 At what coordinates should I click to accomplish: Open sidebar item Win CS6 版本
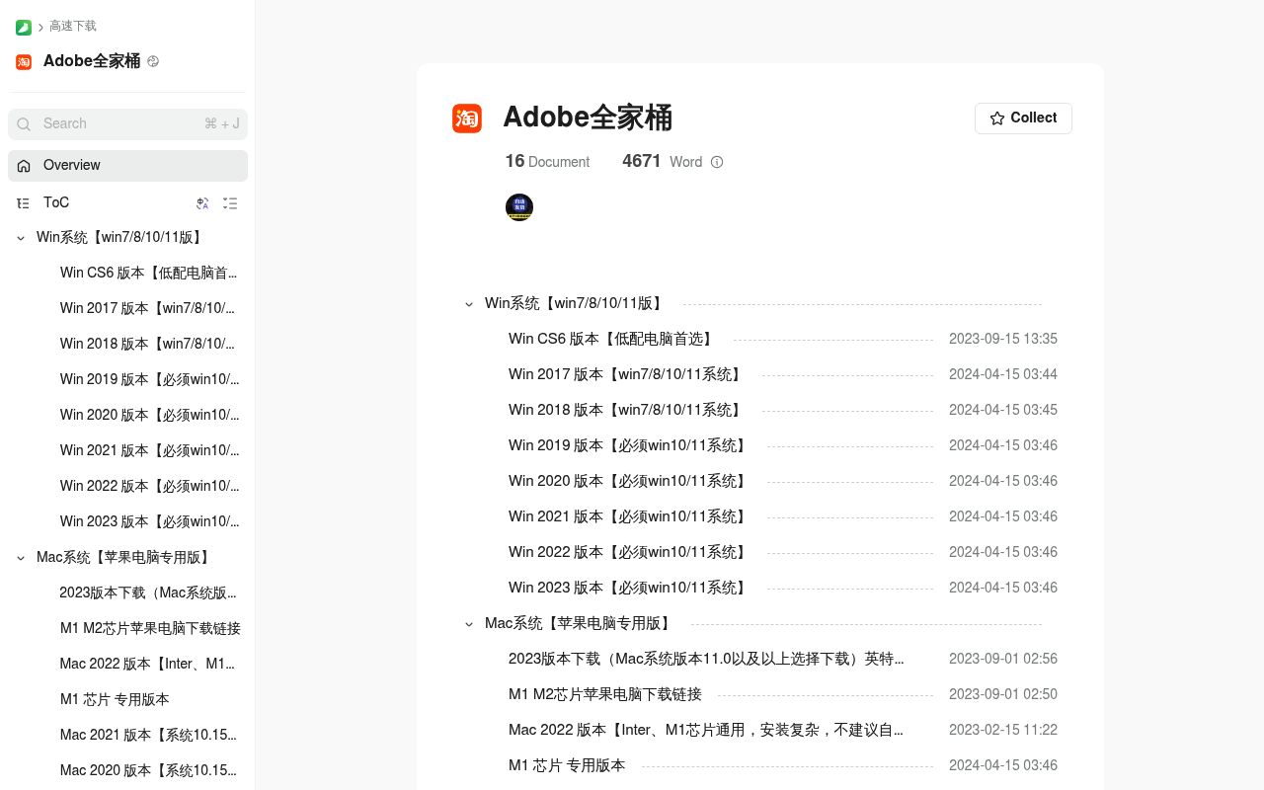tap(149, 273)
